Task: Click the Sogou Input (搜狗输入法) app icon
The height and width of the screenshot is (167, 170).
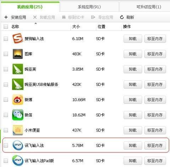Action: tap(18, 38)
